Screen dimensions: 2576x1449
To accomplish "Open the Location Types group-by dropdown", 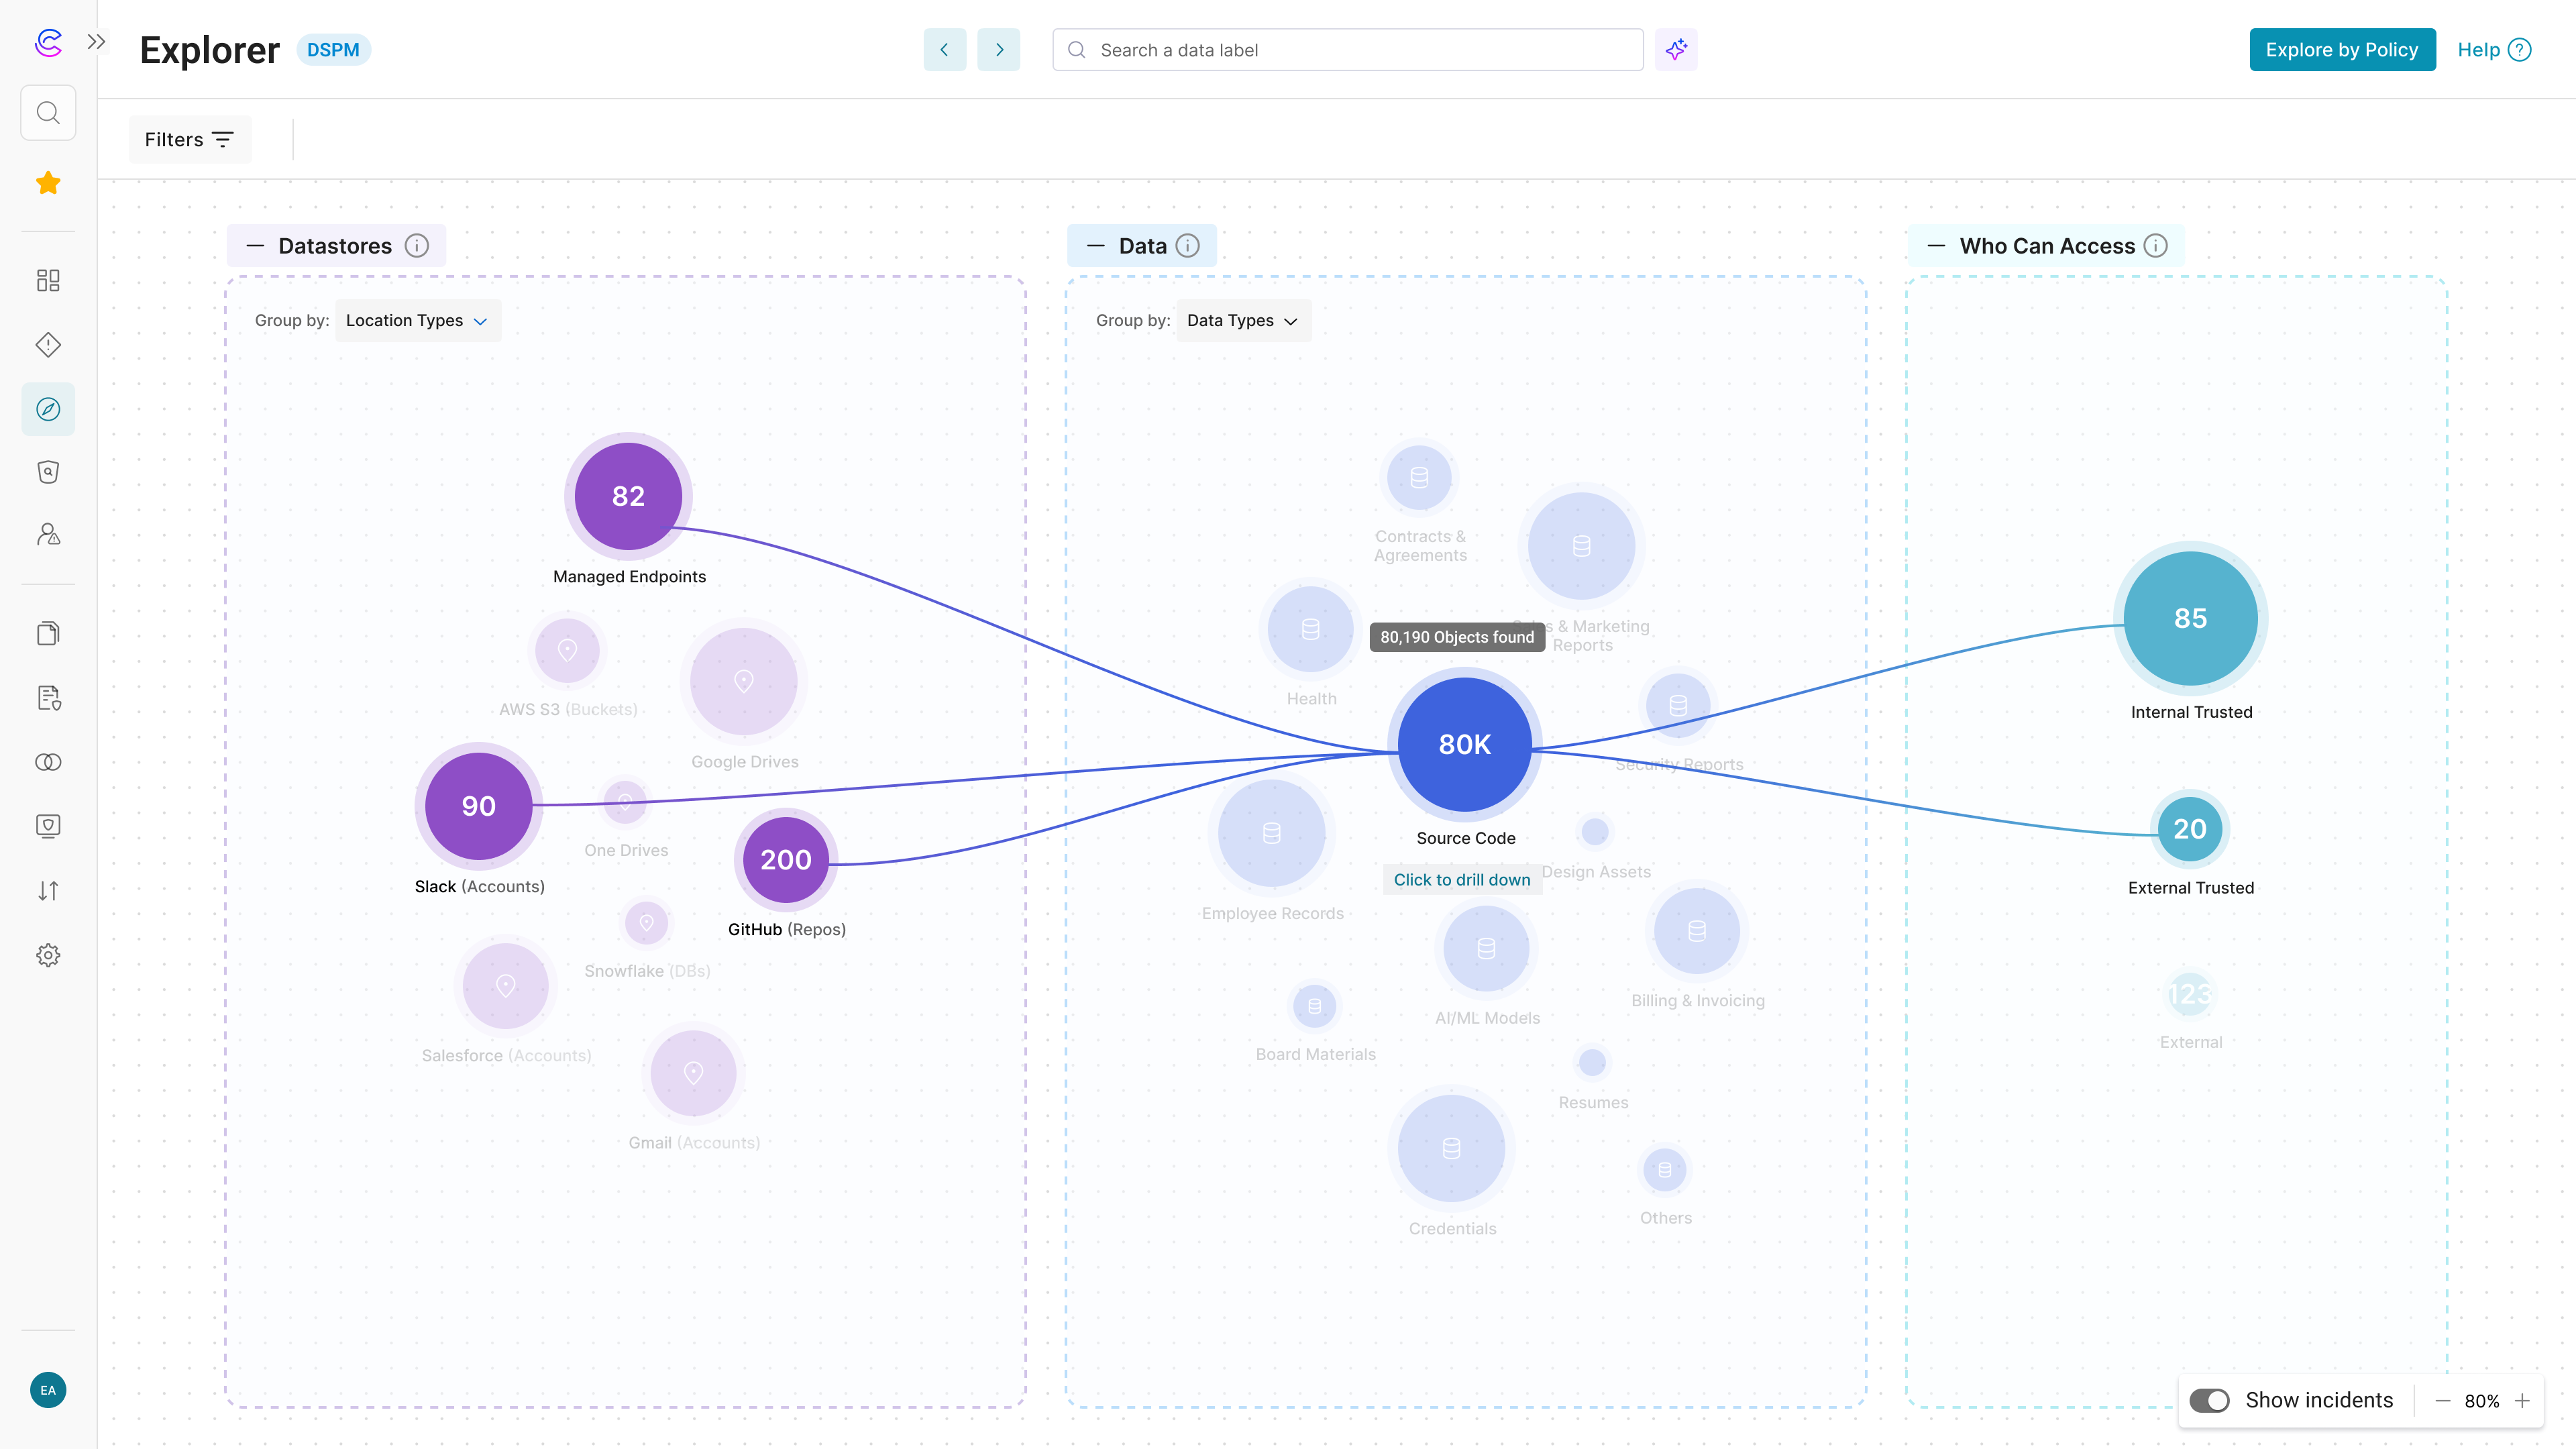I will pyautogui.click(x=418, y=320).
